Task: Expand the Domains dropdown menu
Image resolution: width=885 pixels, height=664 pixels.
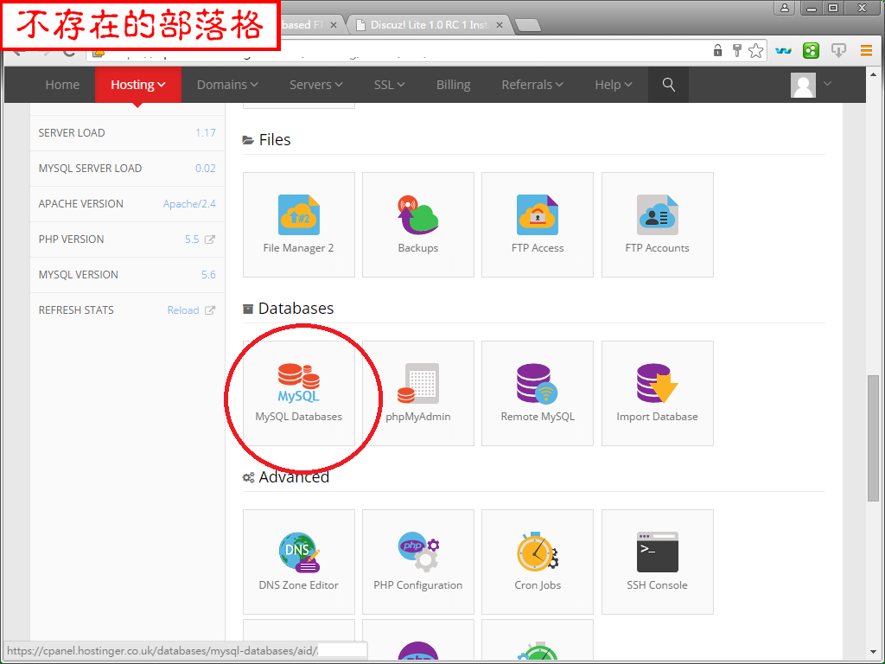Action: (x=227, y=85)
